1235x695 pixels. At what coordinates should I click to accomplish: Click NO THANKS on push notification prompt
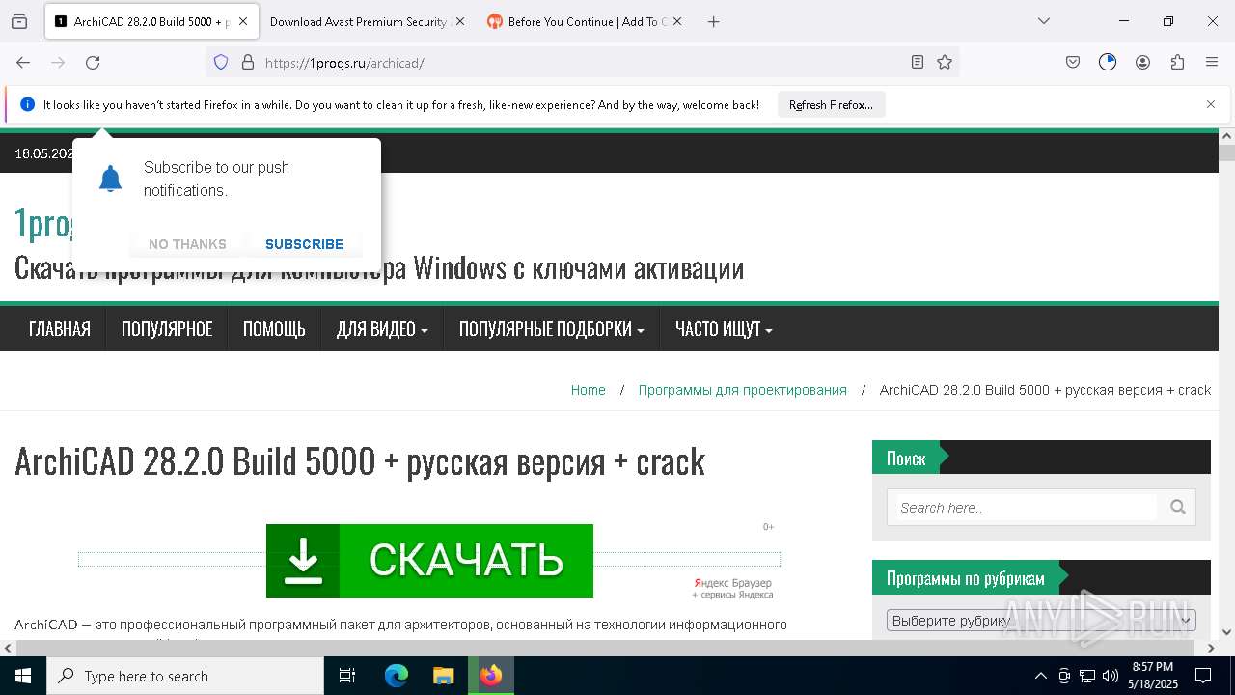point(187,244)
